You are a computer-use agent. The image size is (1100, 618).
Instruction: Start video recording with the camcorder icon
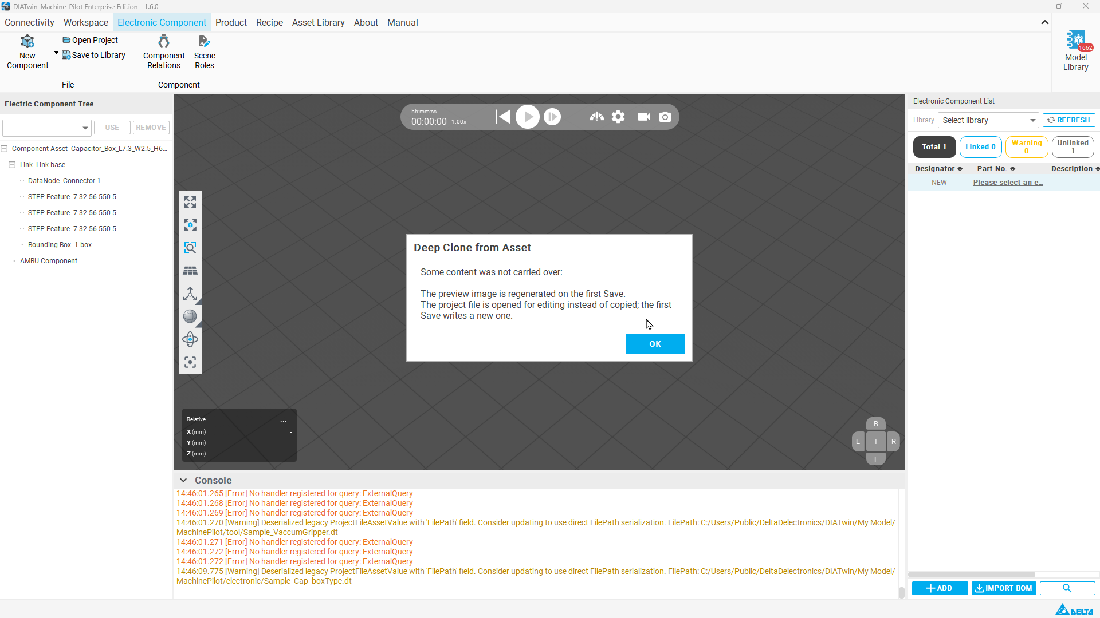point(644,117)
